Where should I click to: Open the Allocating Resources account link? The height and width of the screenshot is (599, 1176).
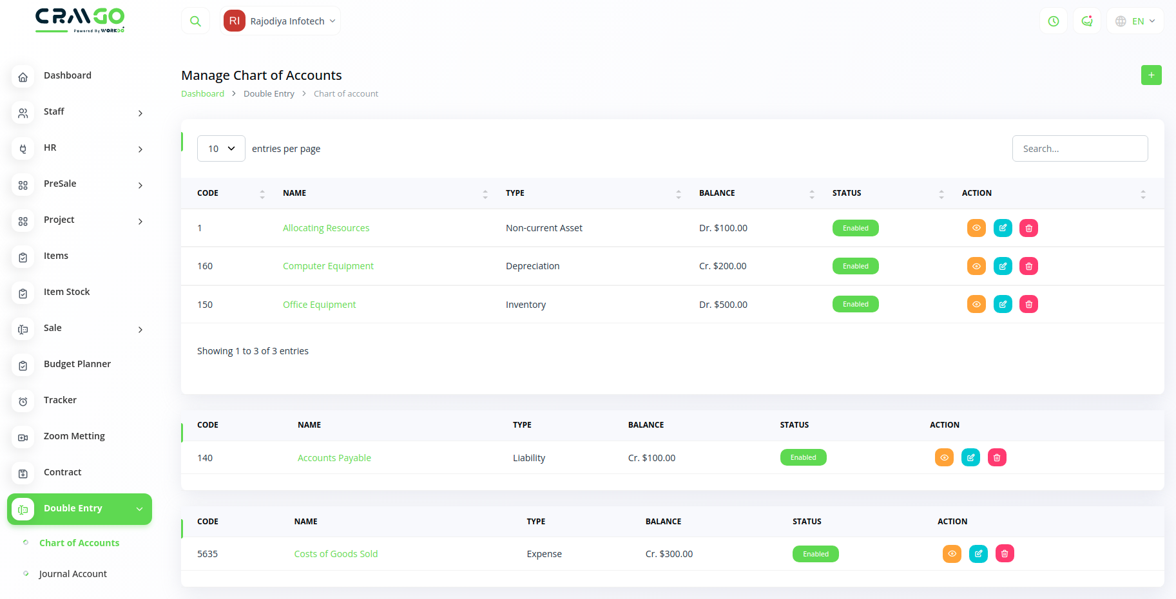coord(326,228)
